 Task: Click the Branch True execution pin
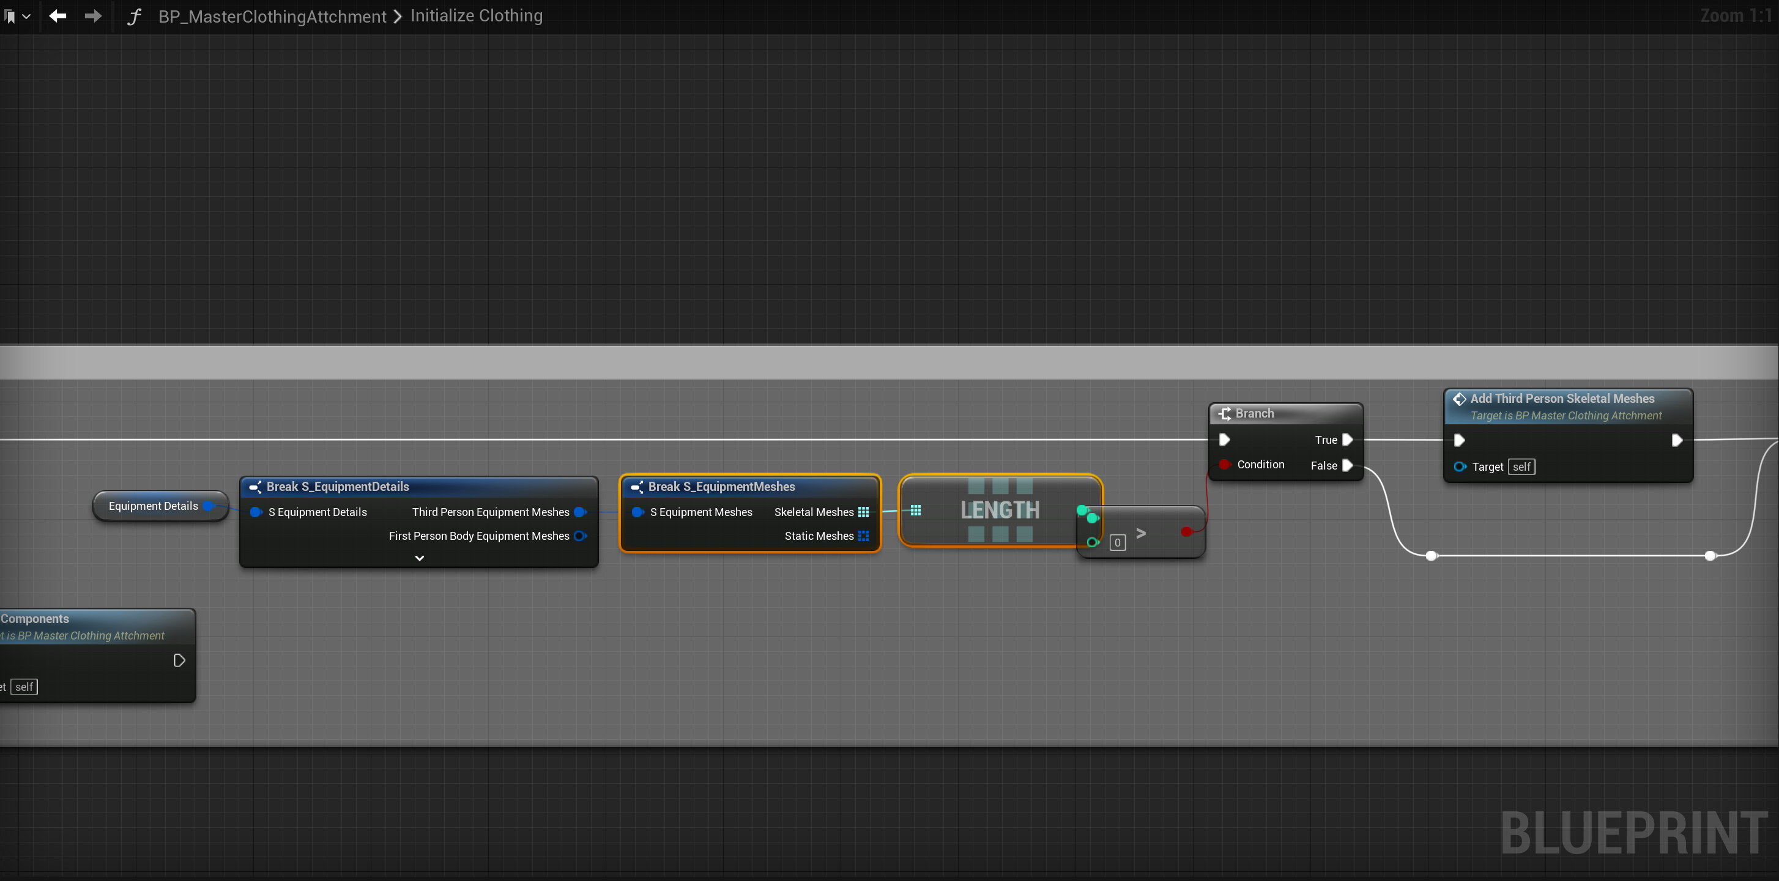click(x=1346, y=440)
